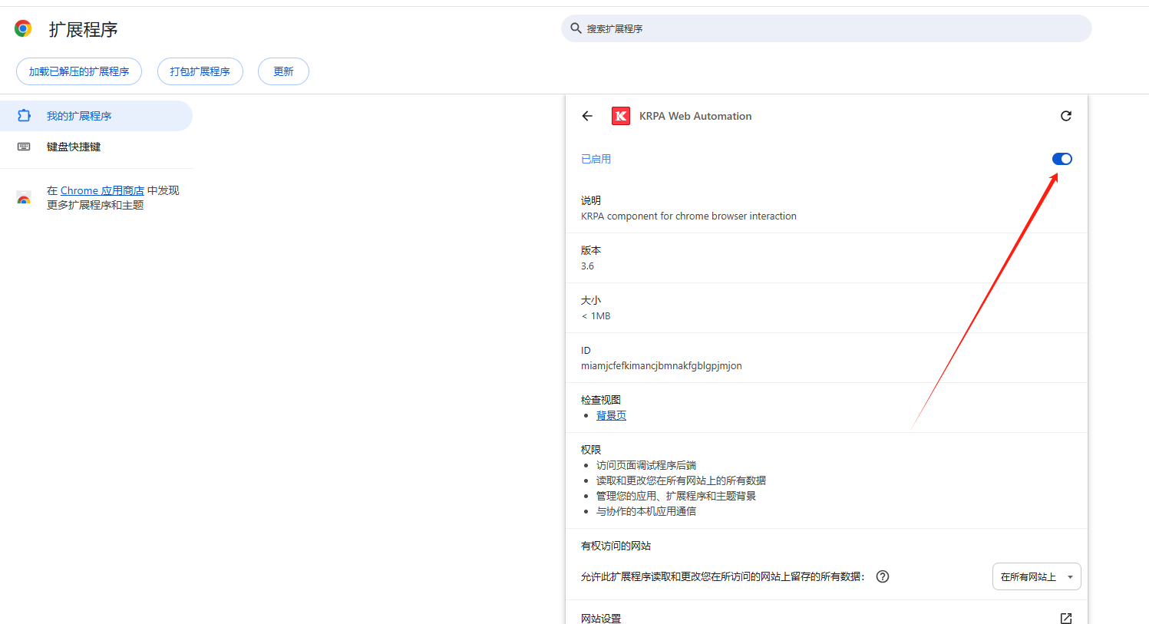Click the version value 3.6
This screenshot has height=624, width=1149.
(x=587, y=266)
